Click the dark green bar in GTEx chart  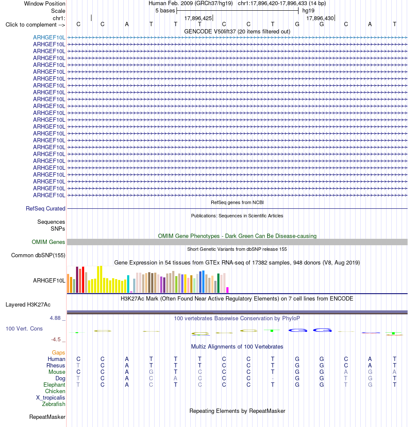point(218,283)
